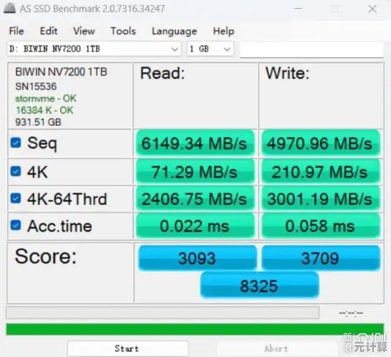Screen dimensions: 391x357
Task: Select the write access time 0.058 ms
Action: point(320,226)
